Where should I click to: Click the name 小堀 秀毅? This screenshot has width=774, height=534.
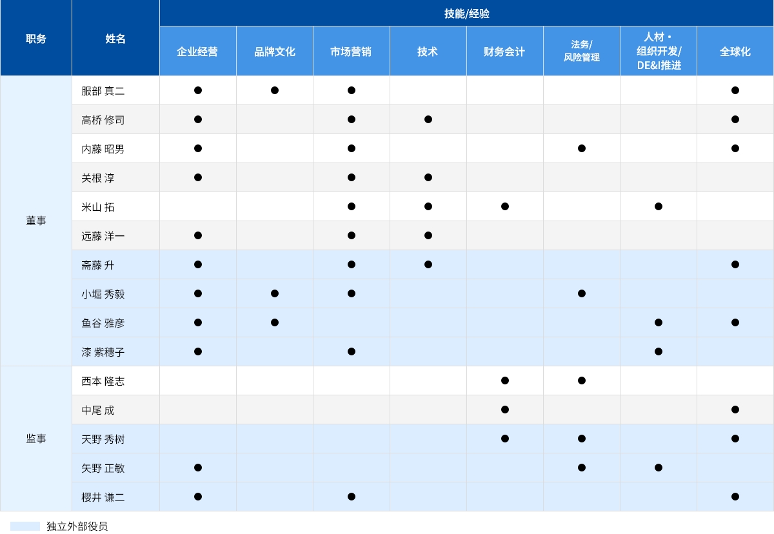103,294
